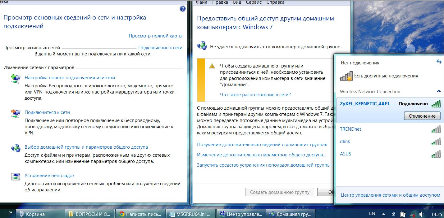Click Подключиться к сети link

pyautogui.click(x=47, y=112)
